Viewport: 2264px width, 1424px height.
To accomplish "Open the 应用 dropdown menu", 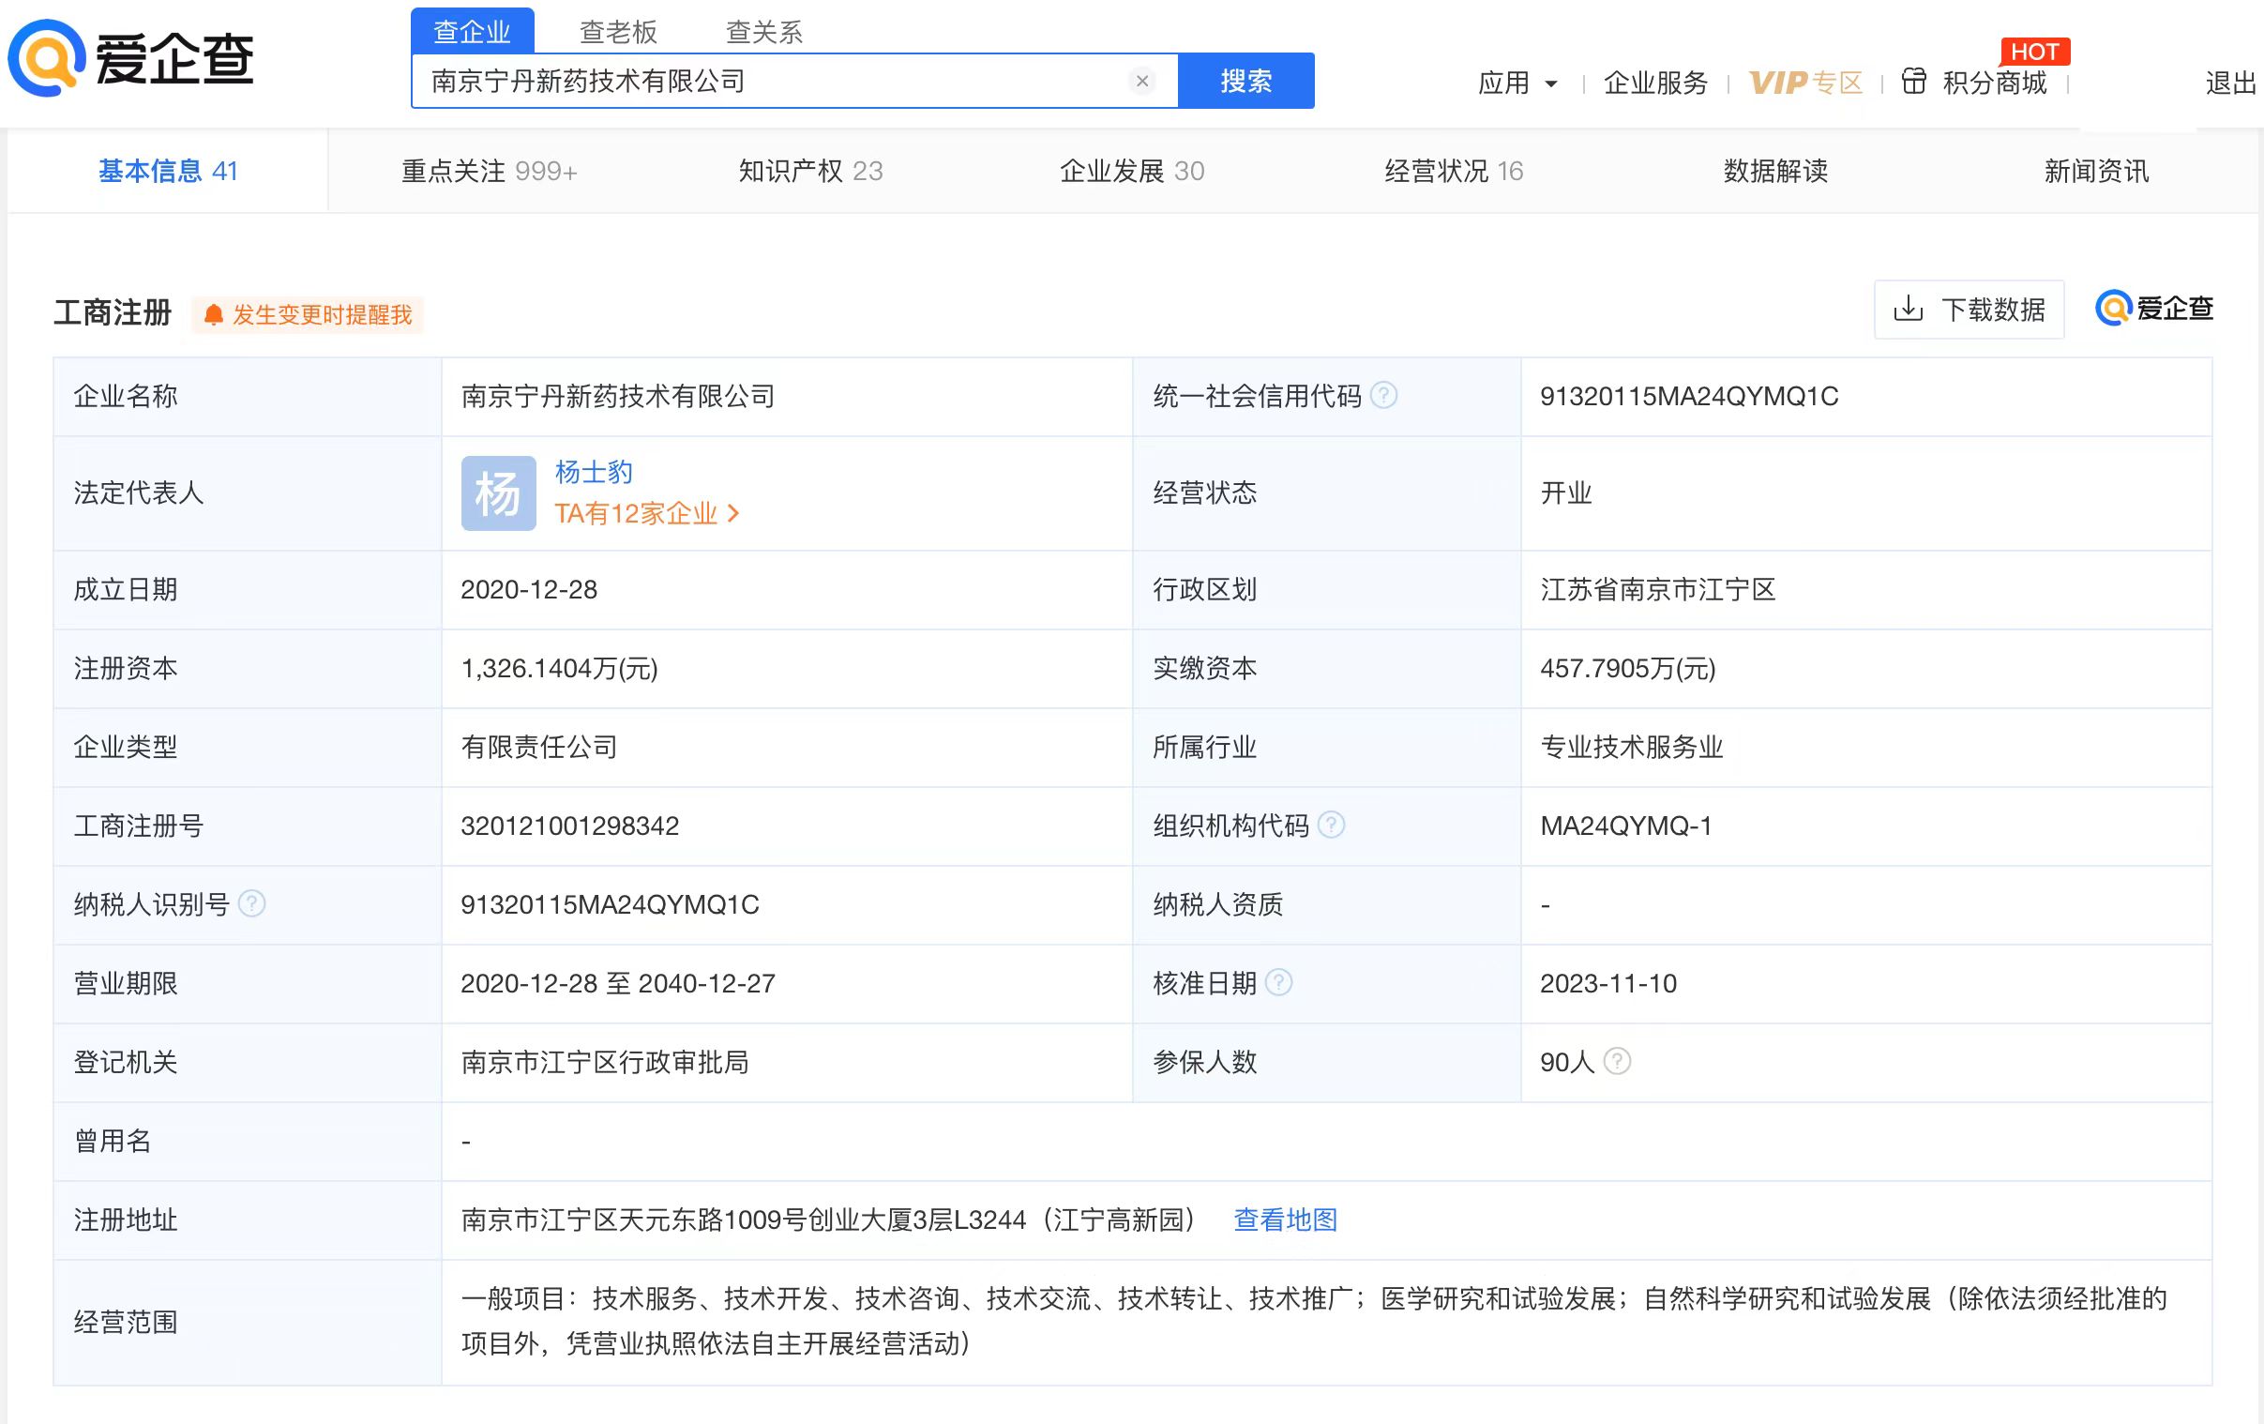I will click(1517, 83).
